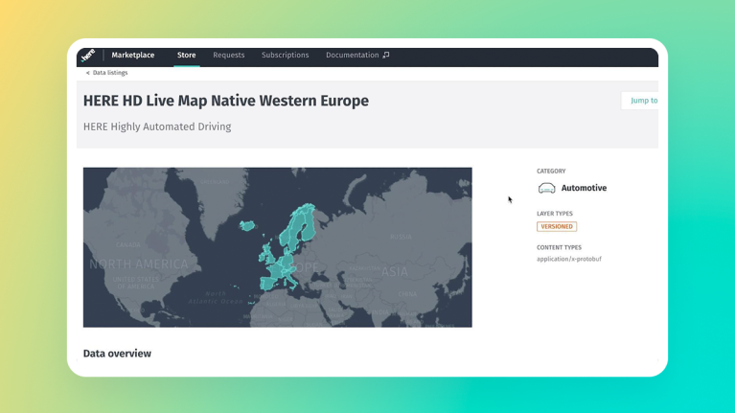The height and width of the screenshot is (413, 735).
Task: Click the Automotive car icon
Action: pos(546,188)
